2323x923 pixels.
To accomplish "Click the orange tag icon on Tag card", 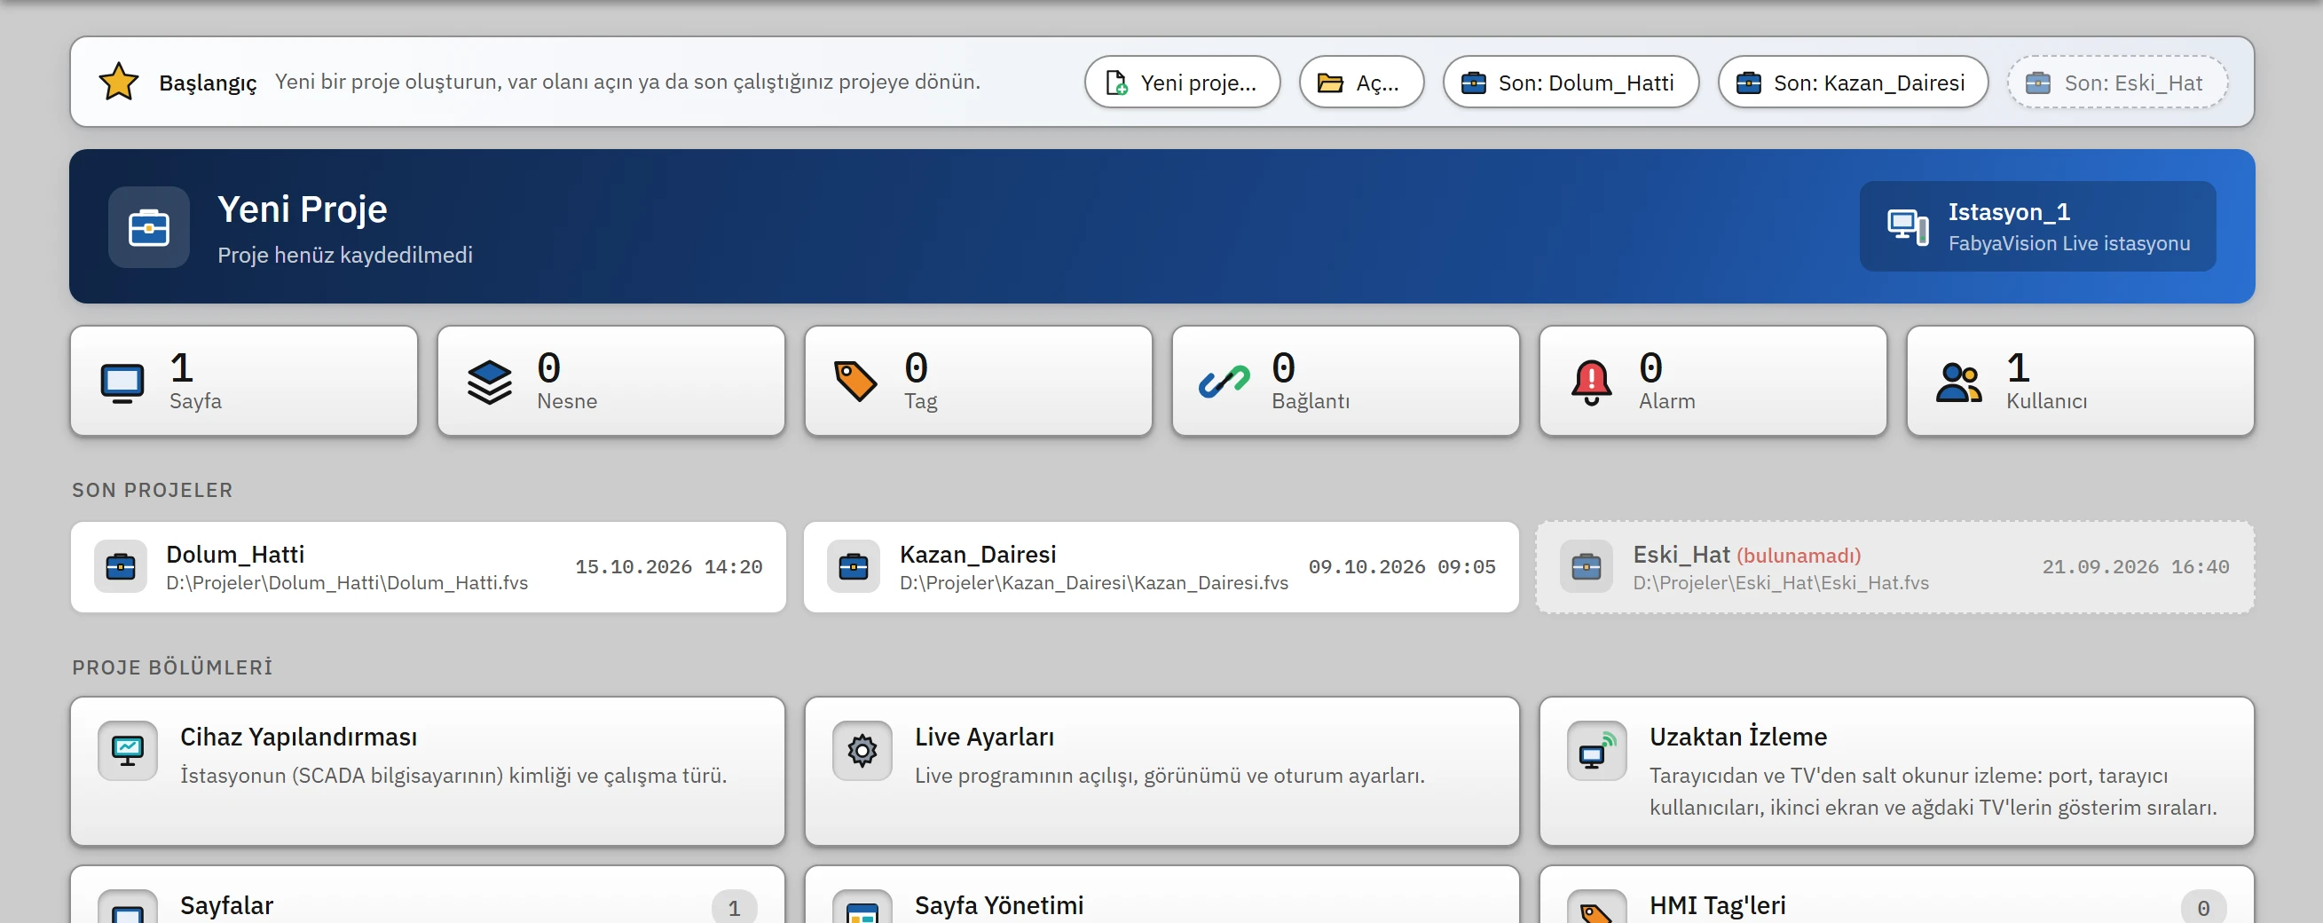I will [x=854, y=381].
